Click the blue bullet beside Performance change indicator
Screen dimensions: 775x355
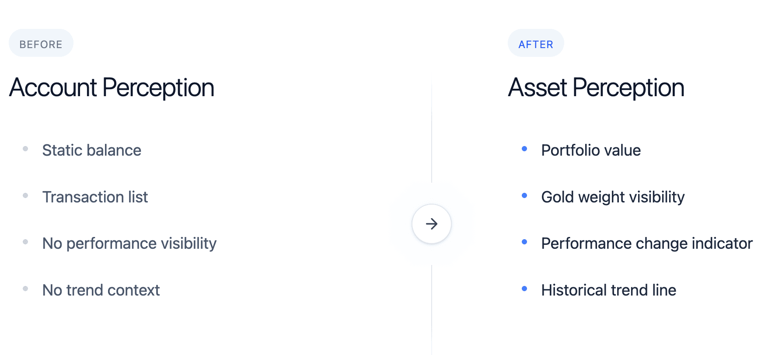pyautogui.click(x=524, y=242)
